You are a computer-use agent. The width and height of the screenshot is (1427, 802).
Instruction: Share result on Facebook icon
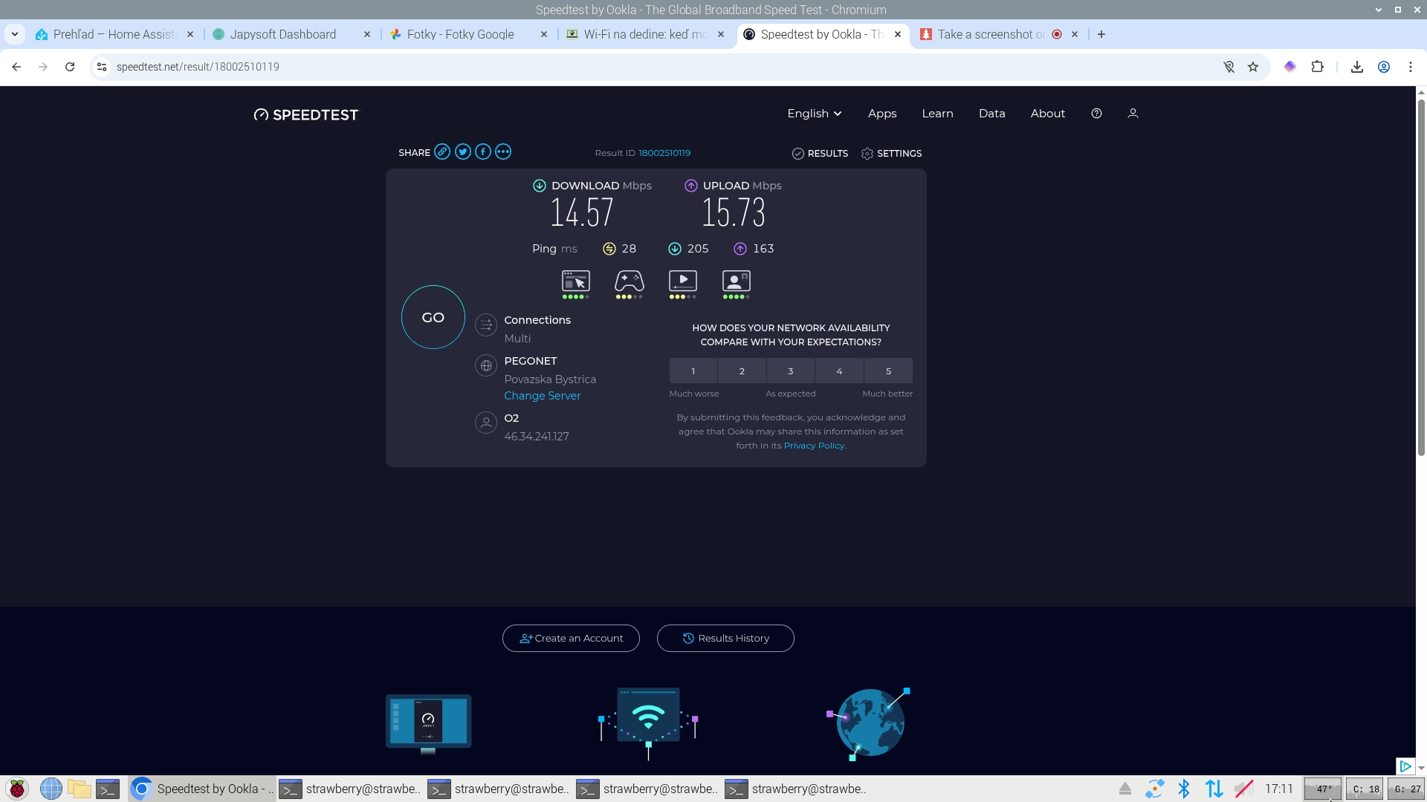pyautogui.click(x=483, y=152)
